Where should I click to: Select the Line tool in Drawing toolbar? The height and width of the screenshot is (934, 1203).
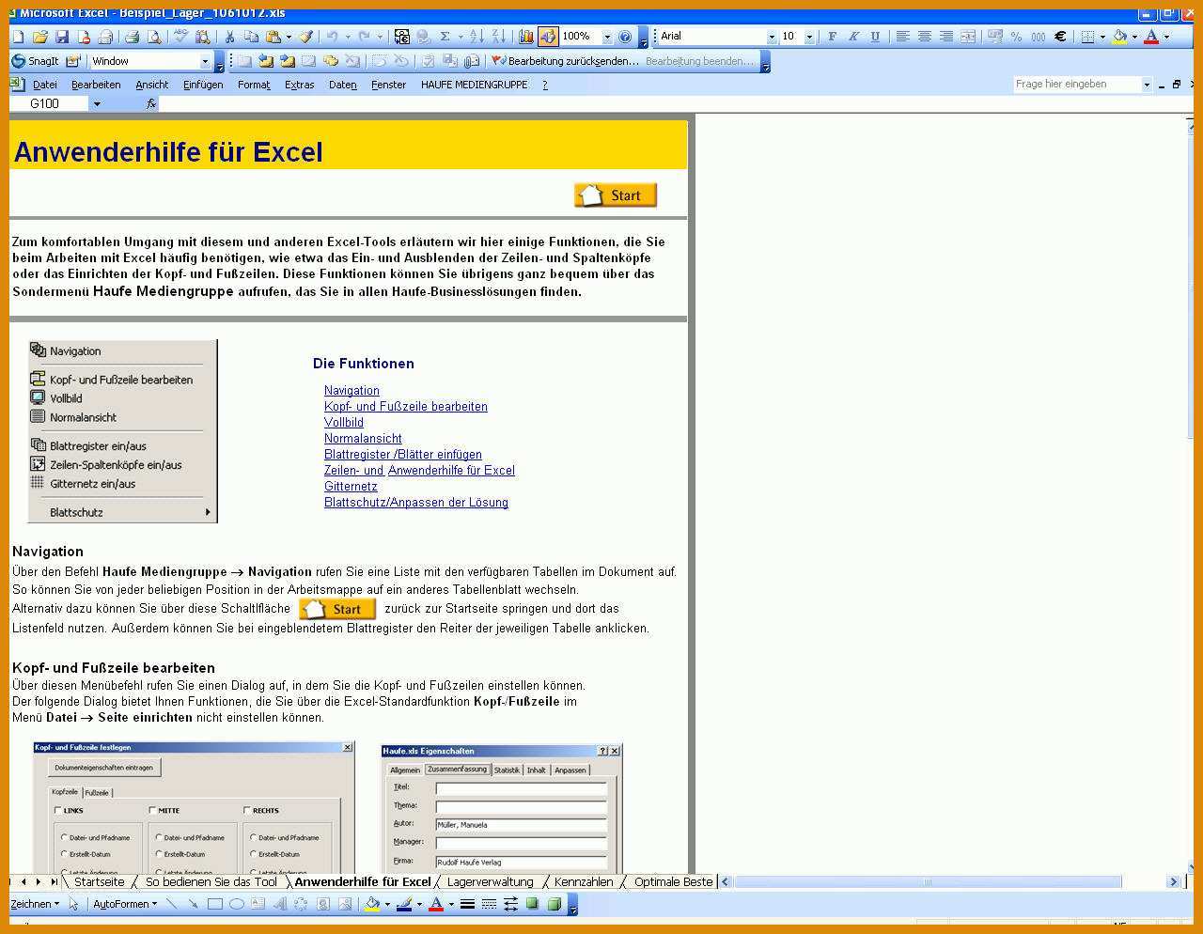click(x=171, y=904)
